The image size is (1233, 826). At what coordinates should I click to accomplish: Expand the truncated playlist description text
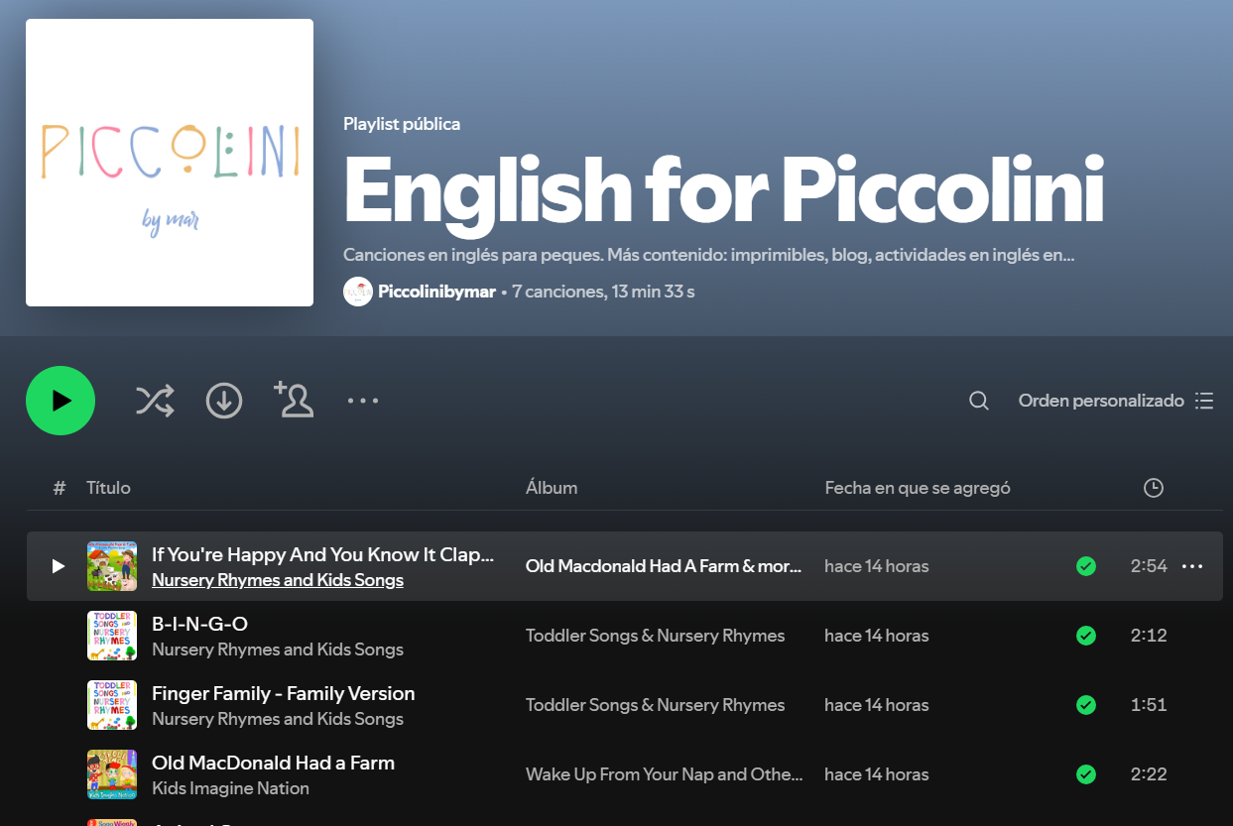708,255
